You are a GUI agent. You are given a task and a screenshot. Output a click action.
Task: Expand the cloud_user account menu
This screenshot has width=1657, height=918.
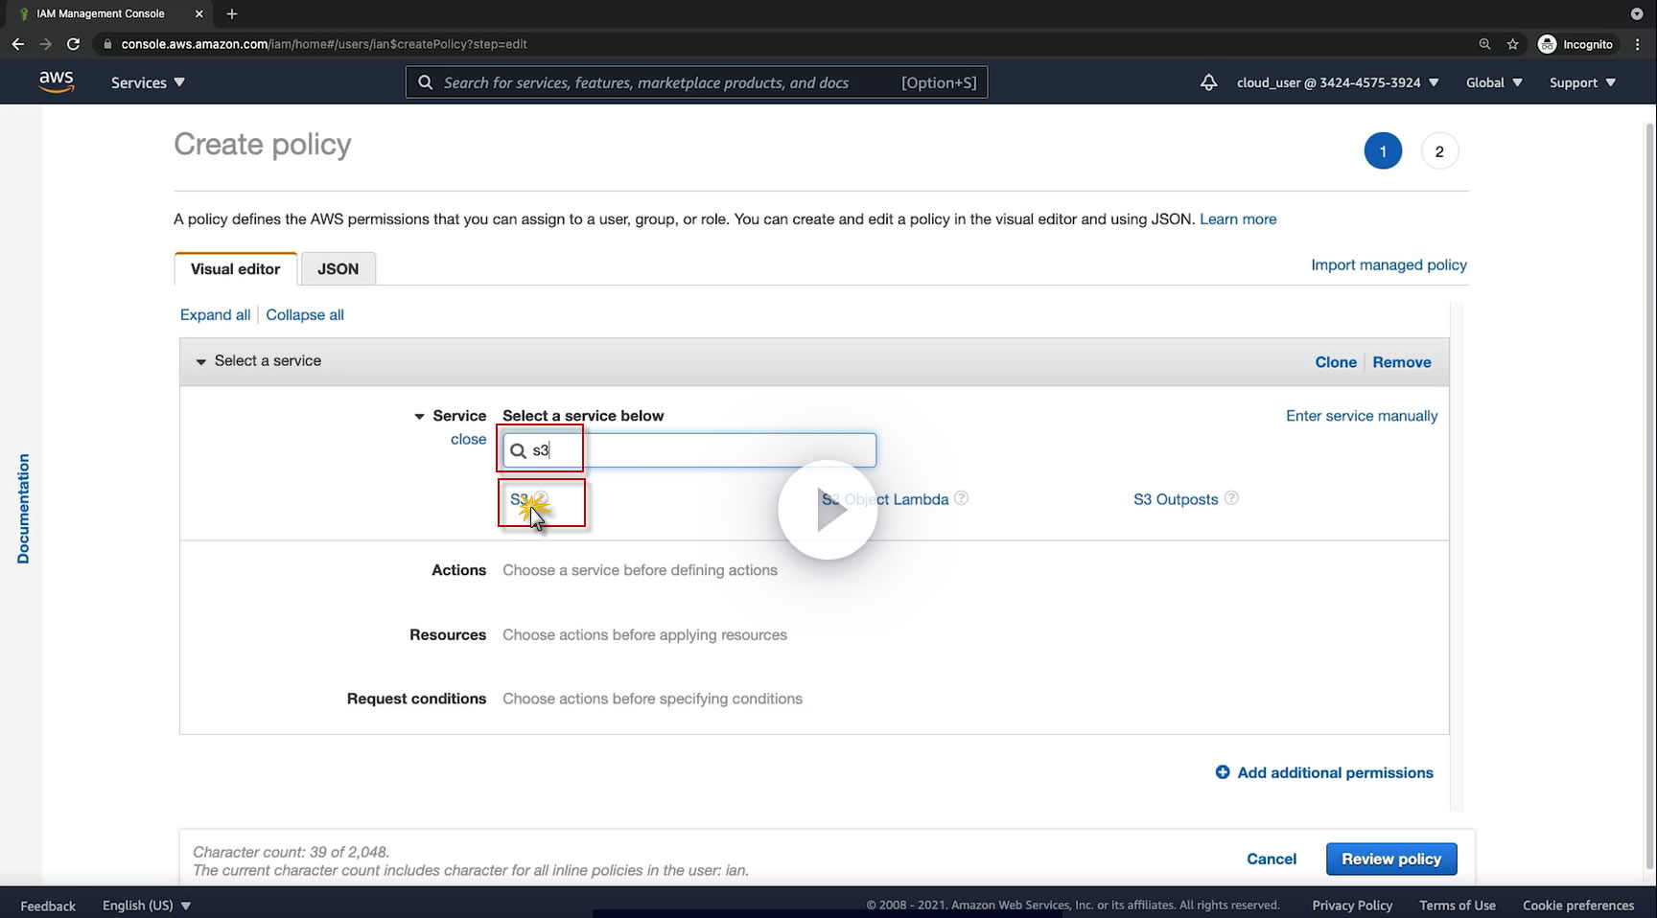click(x=1338, y=82)
